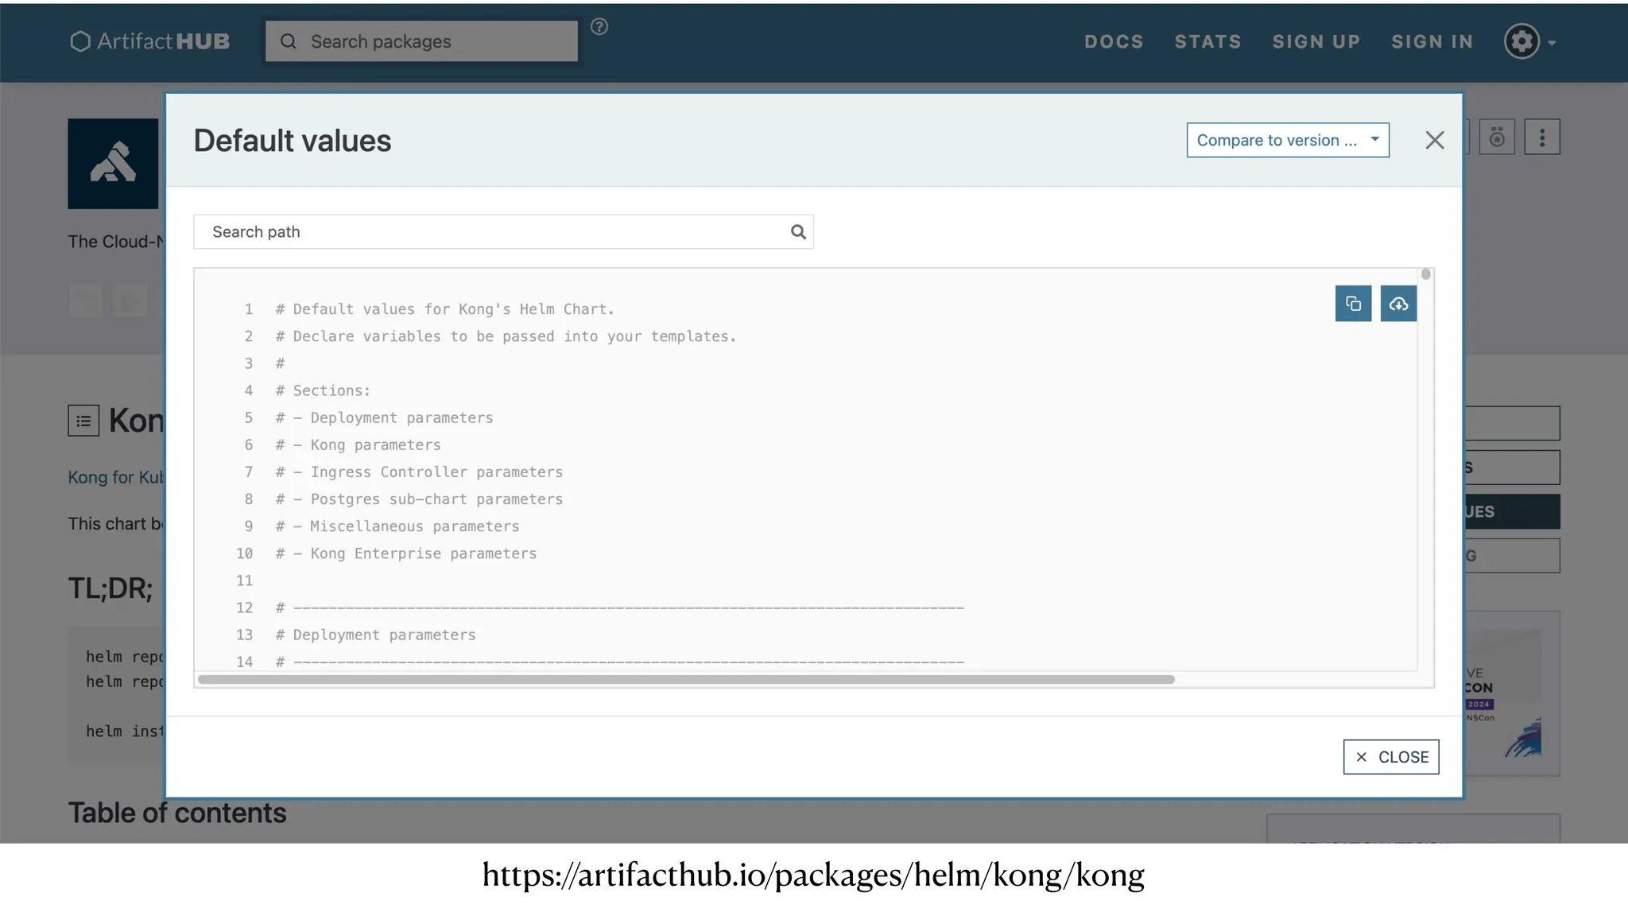Focus the Search packages field

[x=421, y=41]
